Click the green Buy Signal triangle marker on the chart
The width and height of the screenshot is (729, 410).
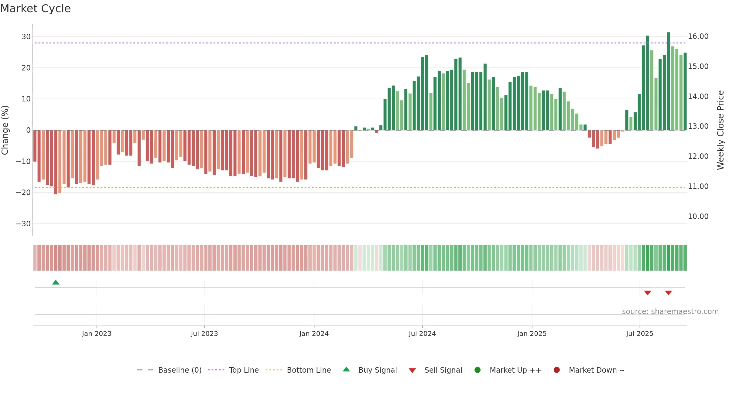pos(56,282)
